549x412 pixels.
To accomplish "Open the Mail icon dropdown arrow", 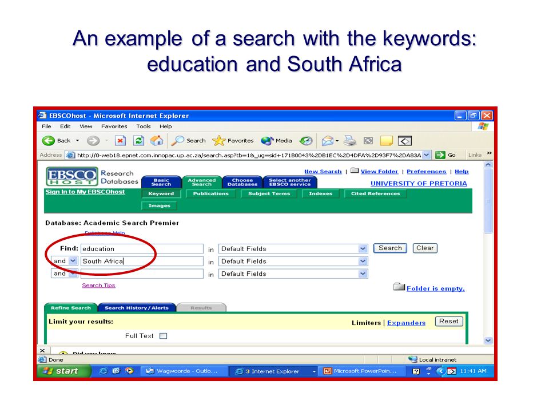I will point(337,141).
